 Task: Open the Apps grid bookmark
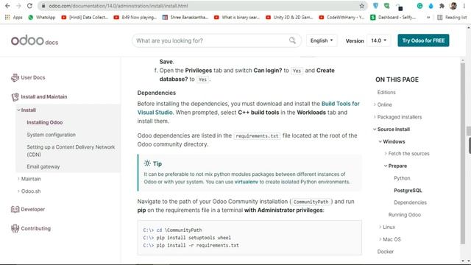tap(14, 18)
